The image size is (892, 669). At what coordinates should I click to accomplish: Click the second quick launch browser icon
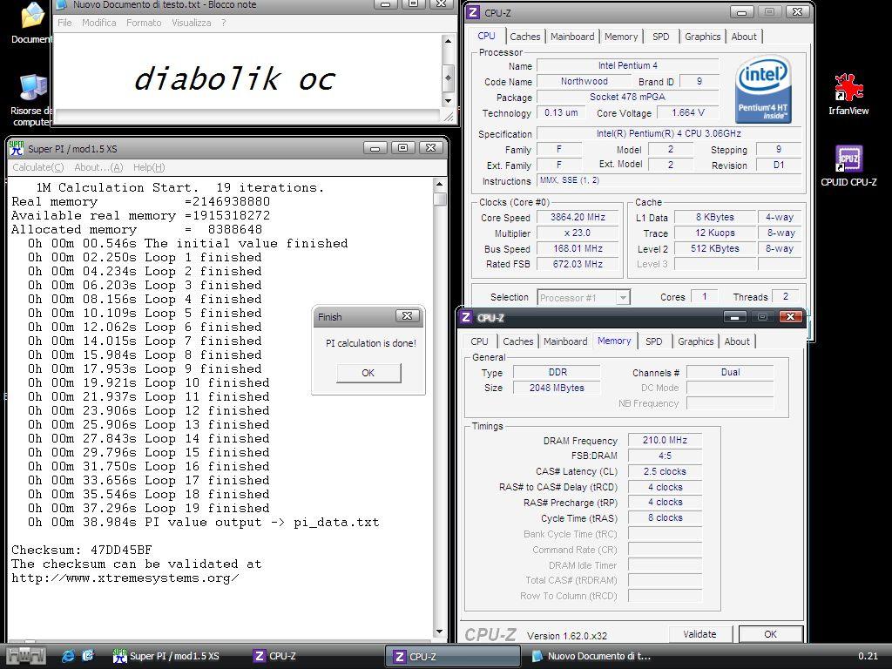coord(88,656)
